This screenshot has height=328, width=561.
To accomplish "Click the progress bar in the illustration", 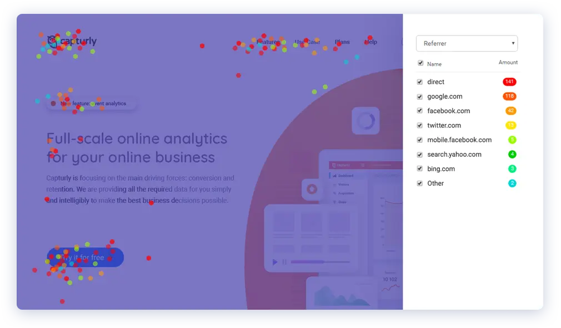I will [320, 262].
